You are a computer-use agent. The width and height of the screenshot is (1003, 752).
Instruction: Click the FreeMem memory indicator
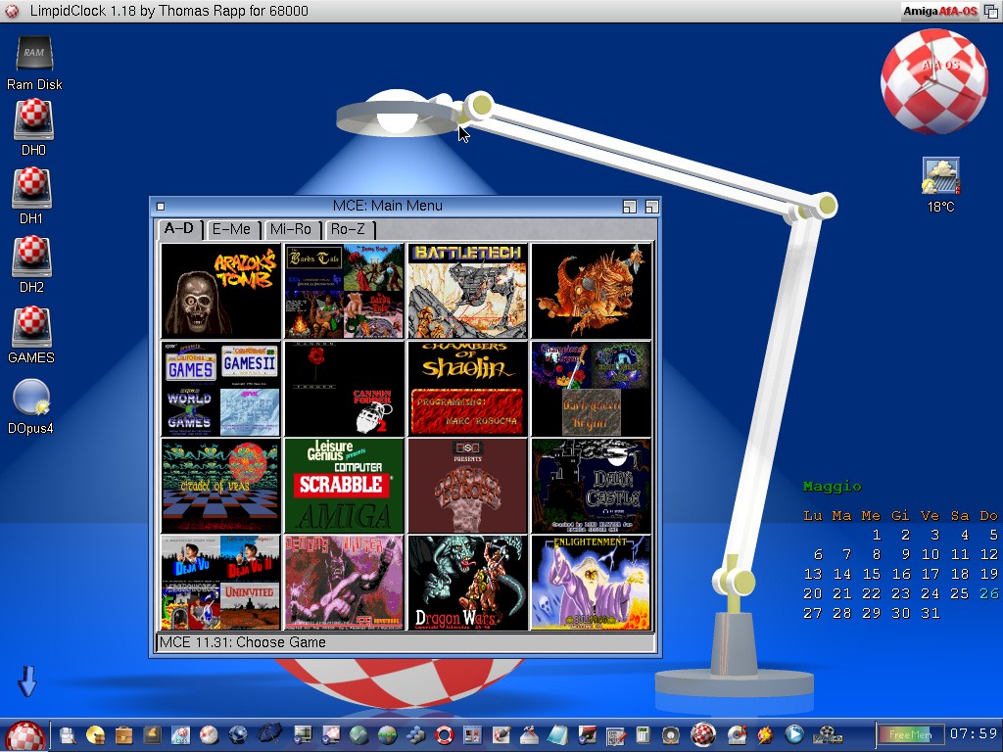910,734
